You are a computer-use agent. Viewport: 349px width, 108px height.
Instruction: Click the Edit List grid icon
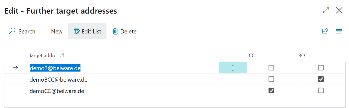click(x=76, y=31)
